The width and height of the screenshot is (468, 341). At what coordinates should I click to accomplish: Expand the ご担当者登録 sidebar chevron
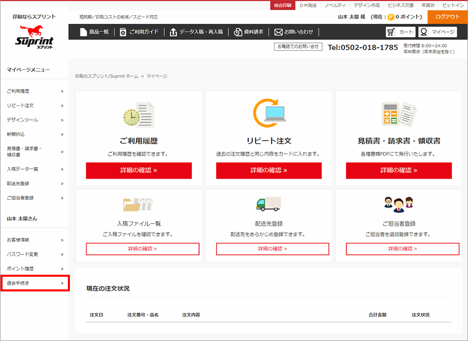(62, 198)
